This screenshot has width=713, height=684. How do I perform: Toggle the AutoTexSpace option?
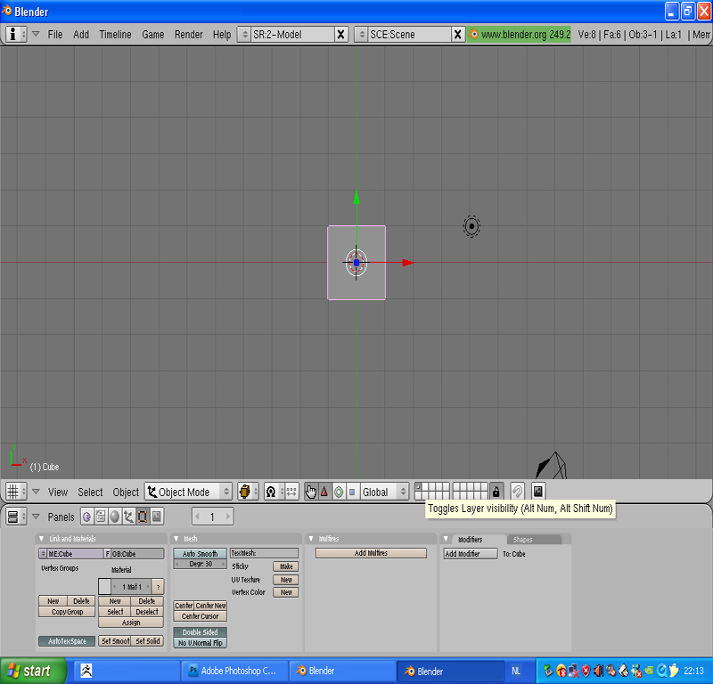(x=67, y=641)
